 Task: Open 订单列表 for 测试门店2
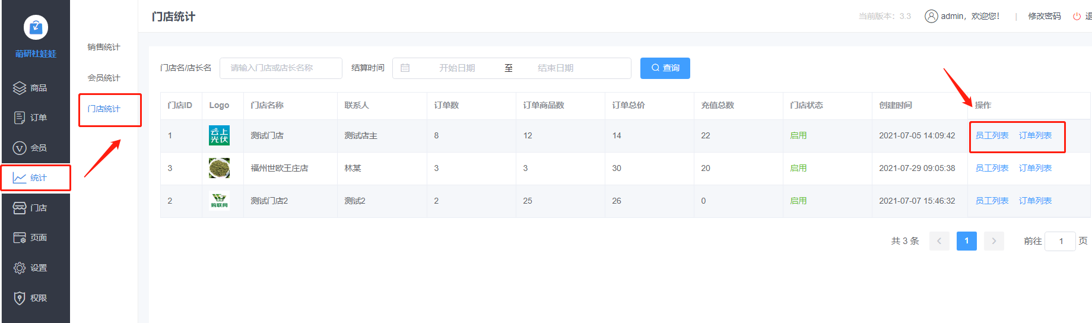point(1035,201)
